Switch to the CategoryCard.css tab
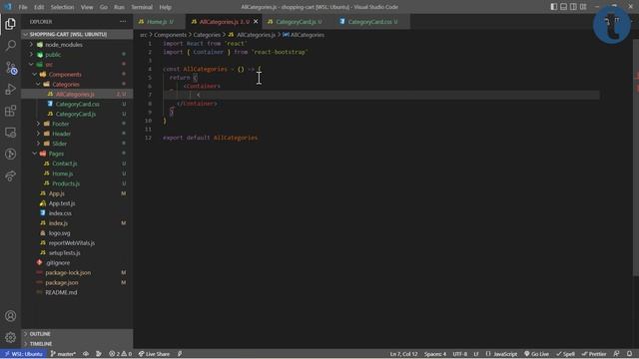The image size is (639, 359). pos(371,22)
